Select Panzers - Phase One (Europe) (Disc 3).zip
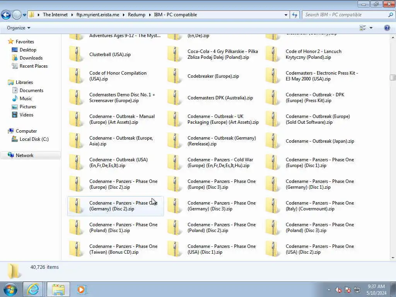The height and width of the screenshot is (297, 396). pyautogui.click(x=222, y=184)
